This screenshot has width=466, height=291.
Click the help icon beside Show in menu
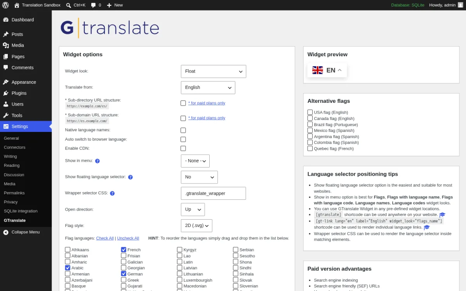pyautogui.click(x=97, y=161)
